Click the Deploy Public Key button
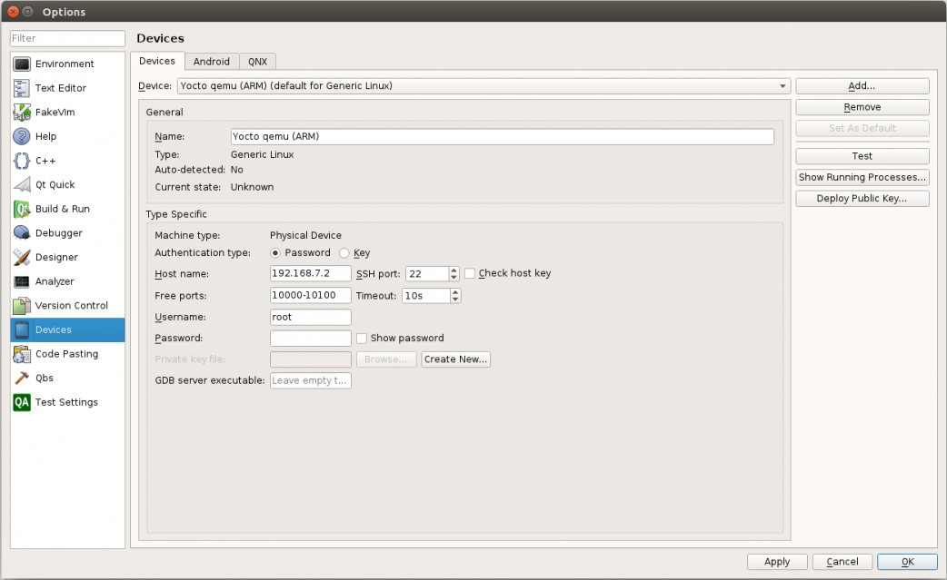The width and height of the screenshot is (947, 580). coord(862,199)
